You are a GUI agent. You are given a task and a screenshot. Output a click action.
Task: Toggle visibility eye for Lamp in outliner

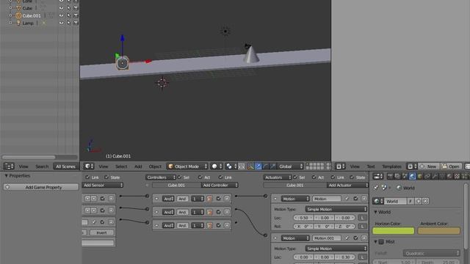[61, 23]
